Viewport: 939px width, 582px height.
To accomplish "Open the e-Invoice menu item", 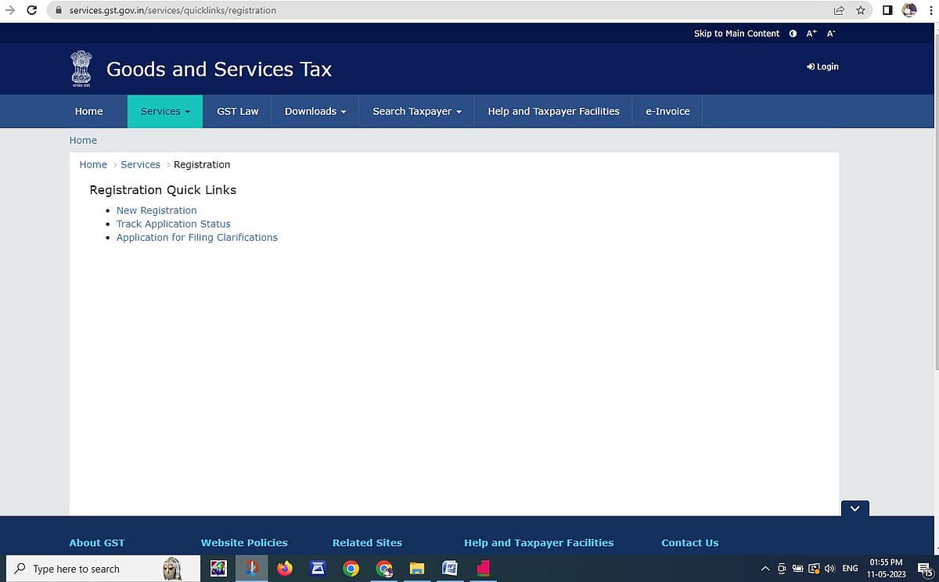I will [667, 111].
